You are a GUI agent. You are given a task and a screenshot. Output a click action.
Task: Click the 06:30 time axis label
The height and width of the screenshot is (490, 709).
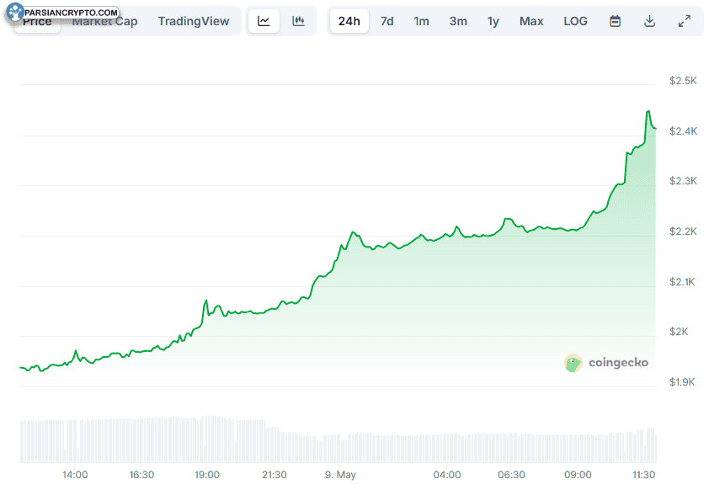[x=511, y=475]
